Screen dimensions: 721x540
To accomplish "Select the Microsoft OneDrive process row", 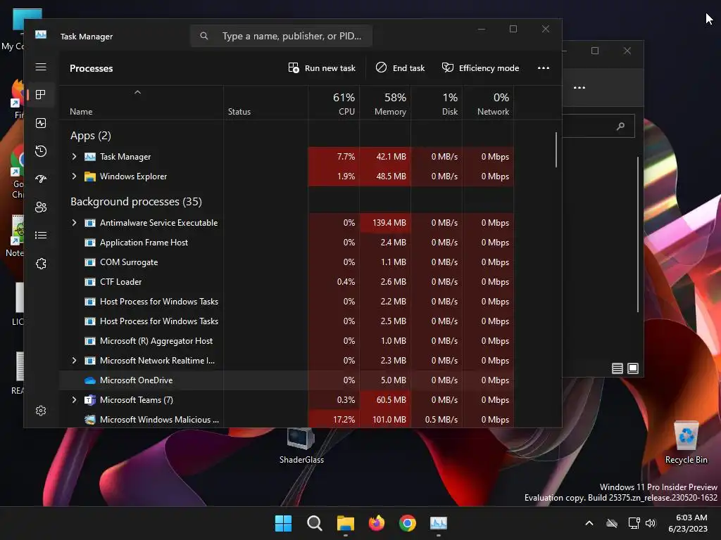I will point(287,380).
